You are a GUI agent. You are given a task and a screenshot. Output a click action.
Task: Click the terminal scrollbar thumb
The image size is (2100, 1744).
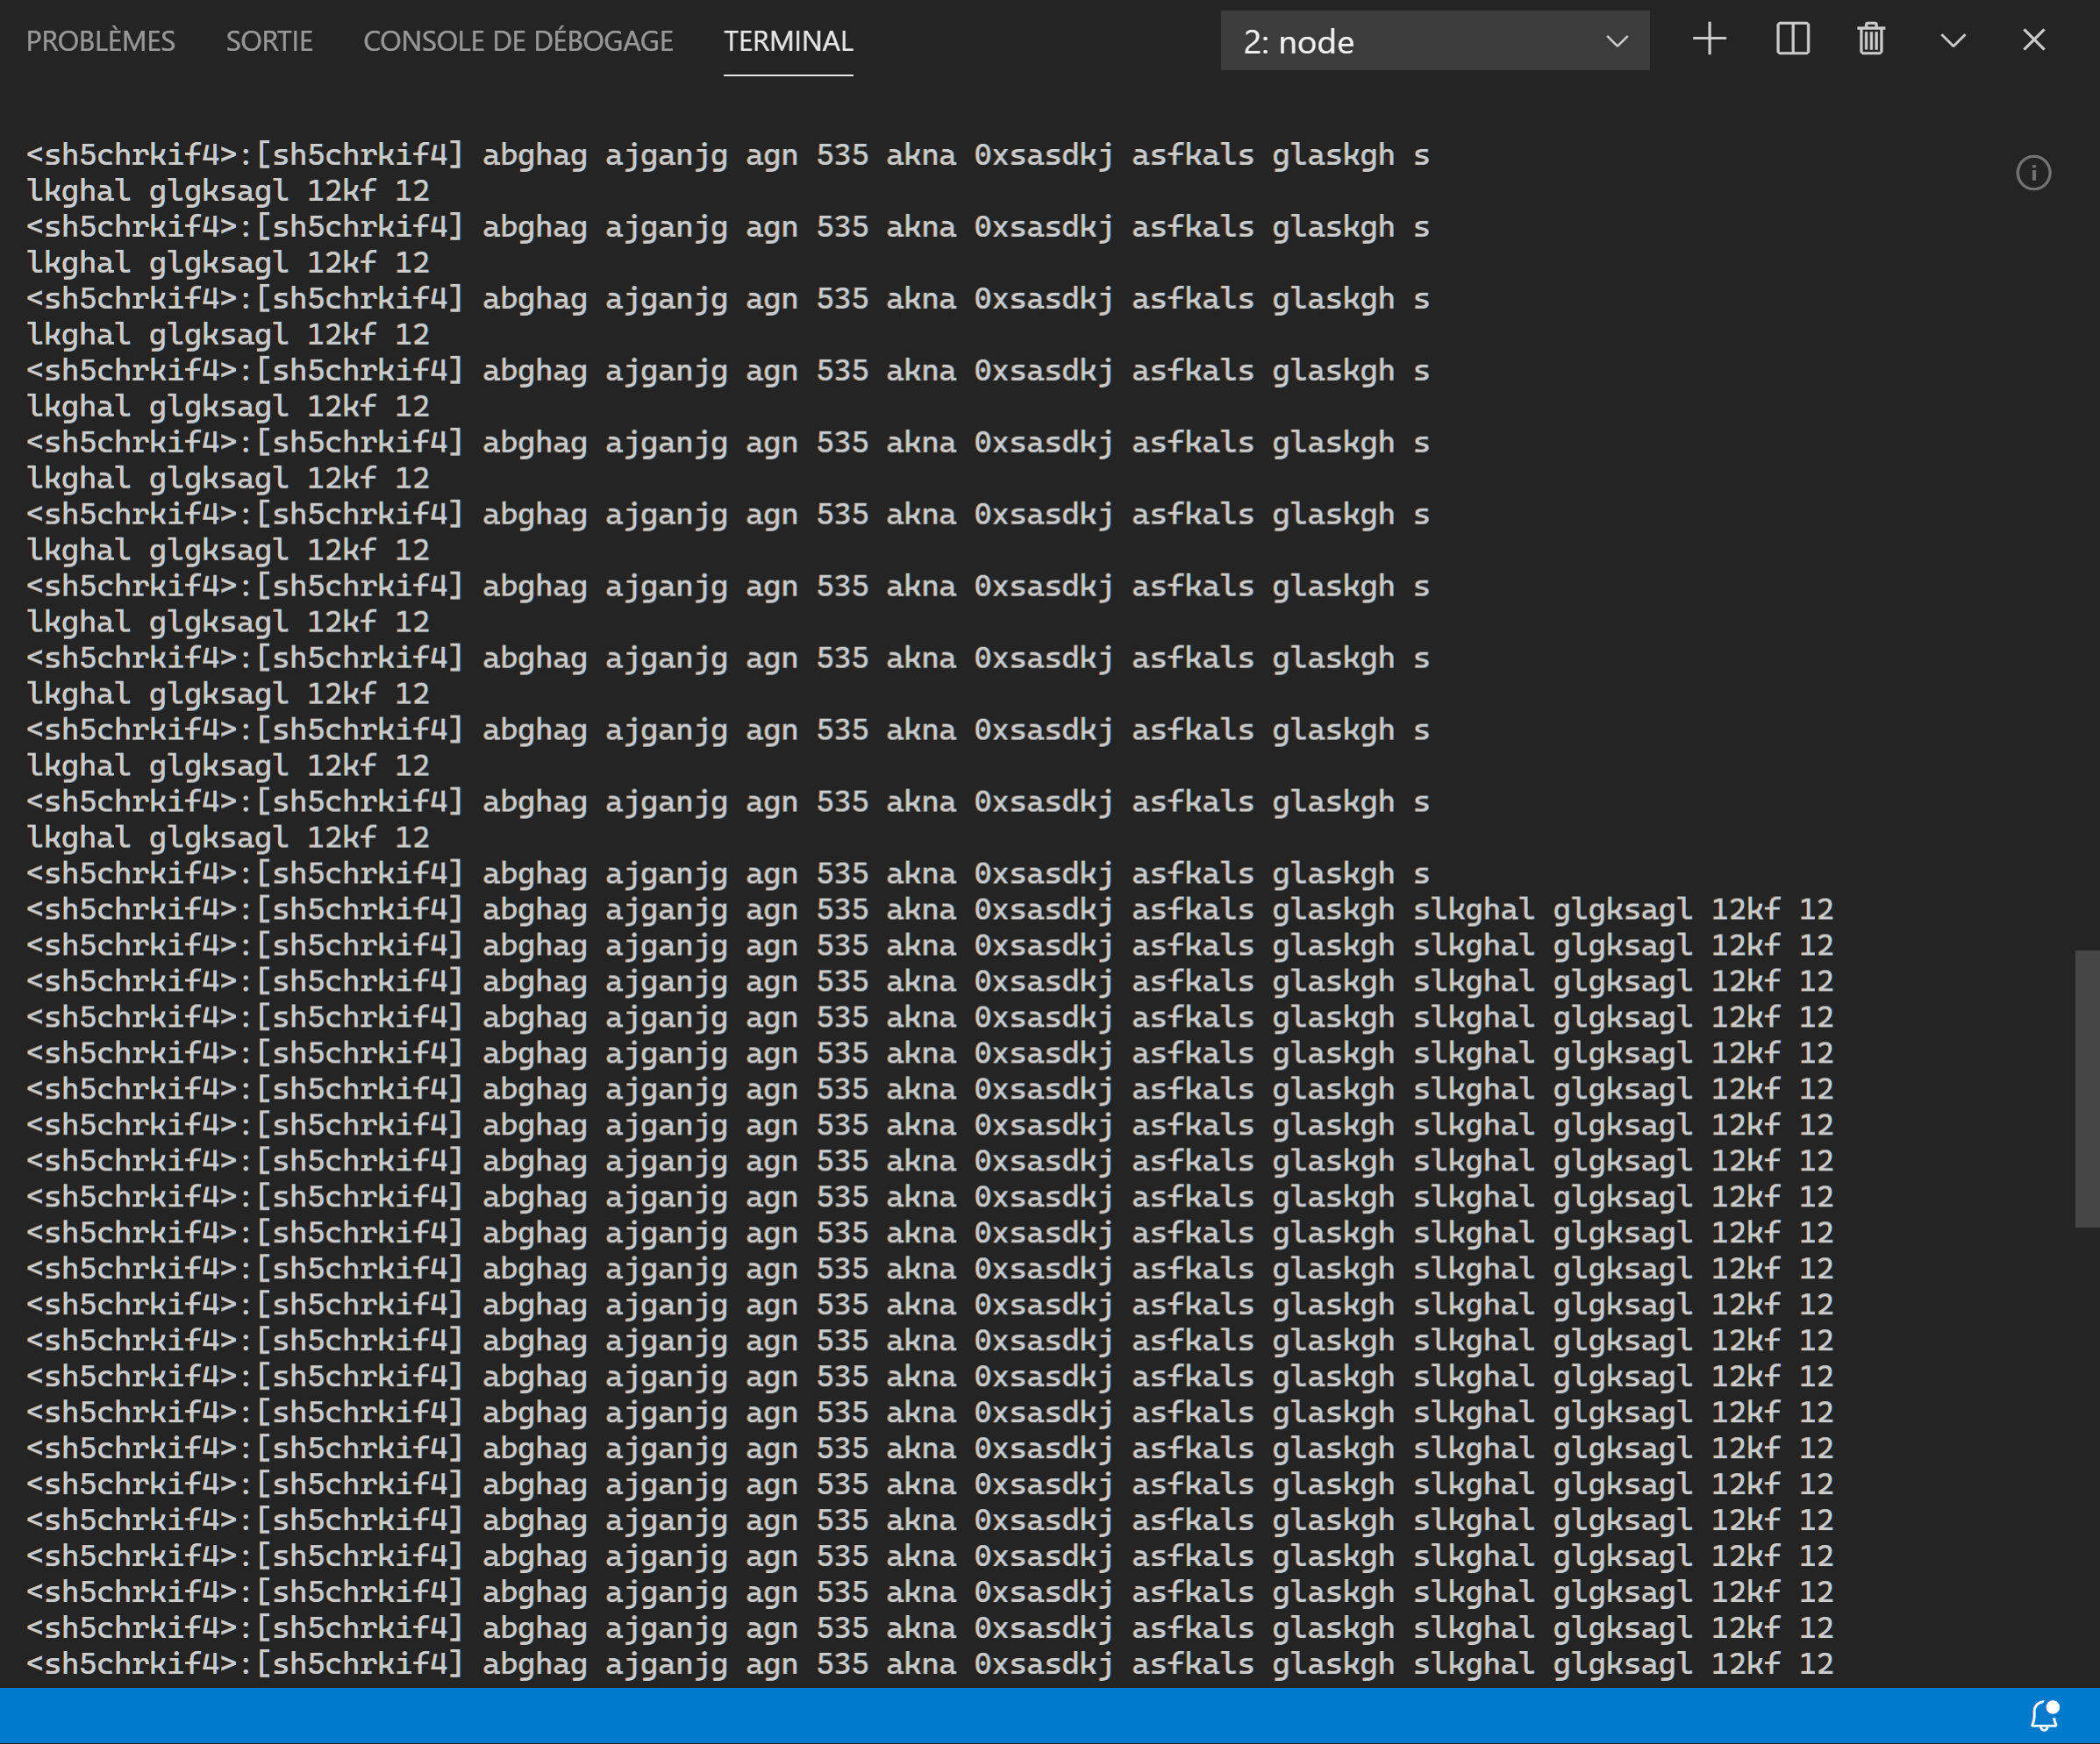2086,1087
